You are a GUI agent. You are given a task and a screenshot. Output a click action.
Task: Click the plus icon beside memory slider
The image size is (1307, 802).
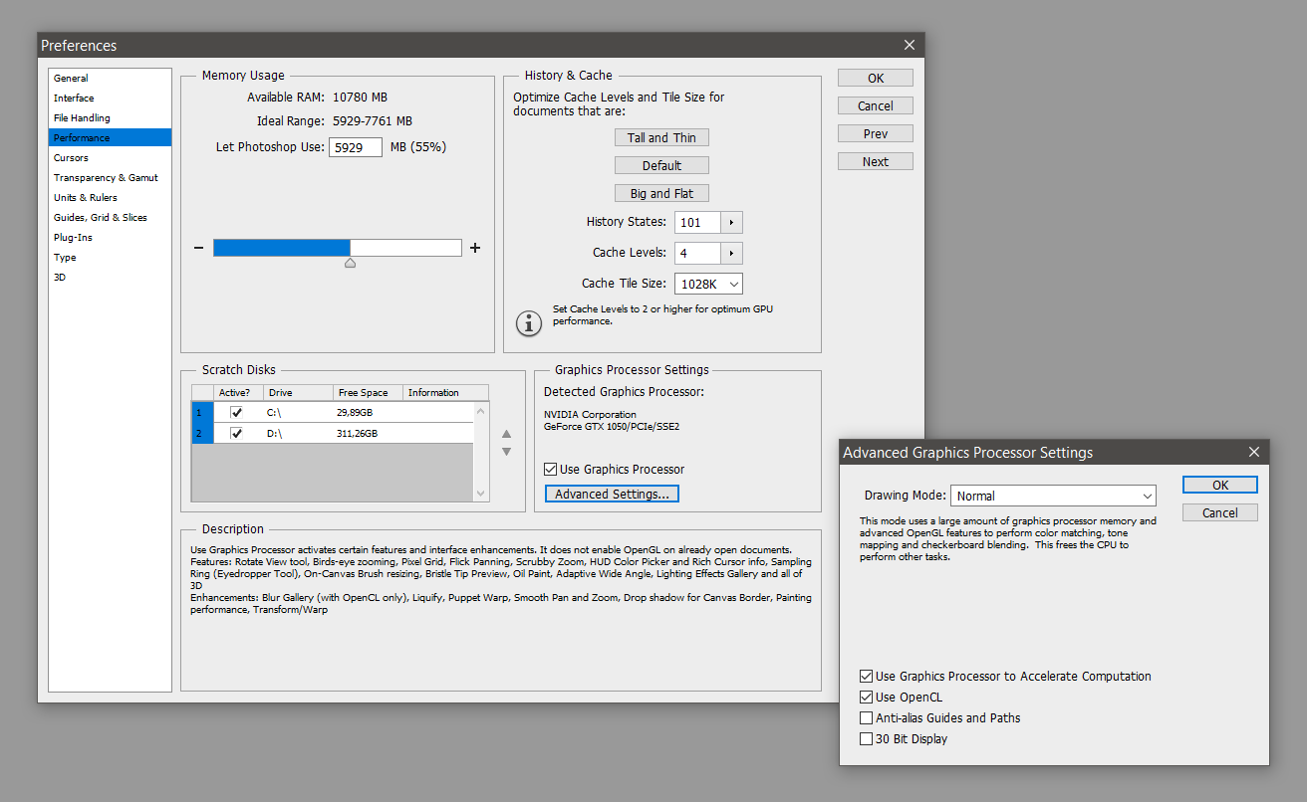pyautogui.click(x=475, y=248)
